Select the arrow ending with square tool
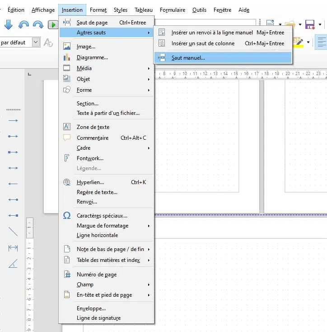 (13, 216)
